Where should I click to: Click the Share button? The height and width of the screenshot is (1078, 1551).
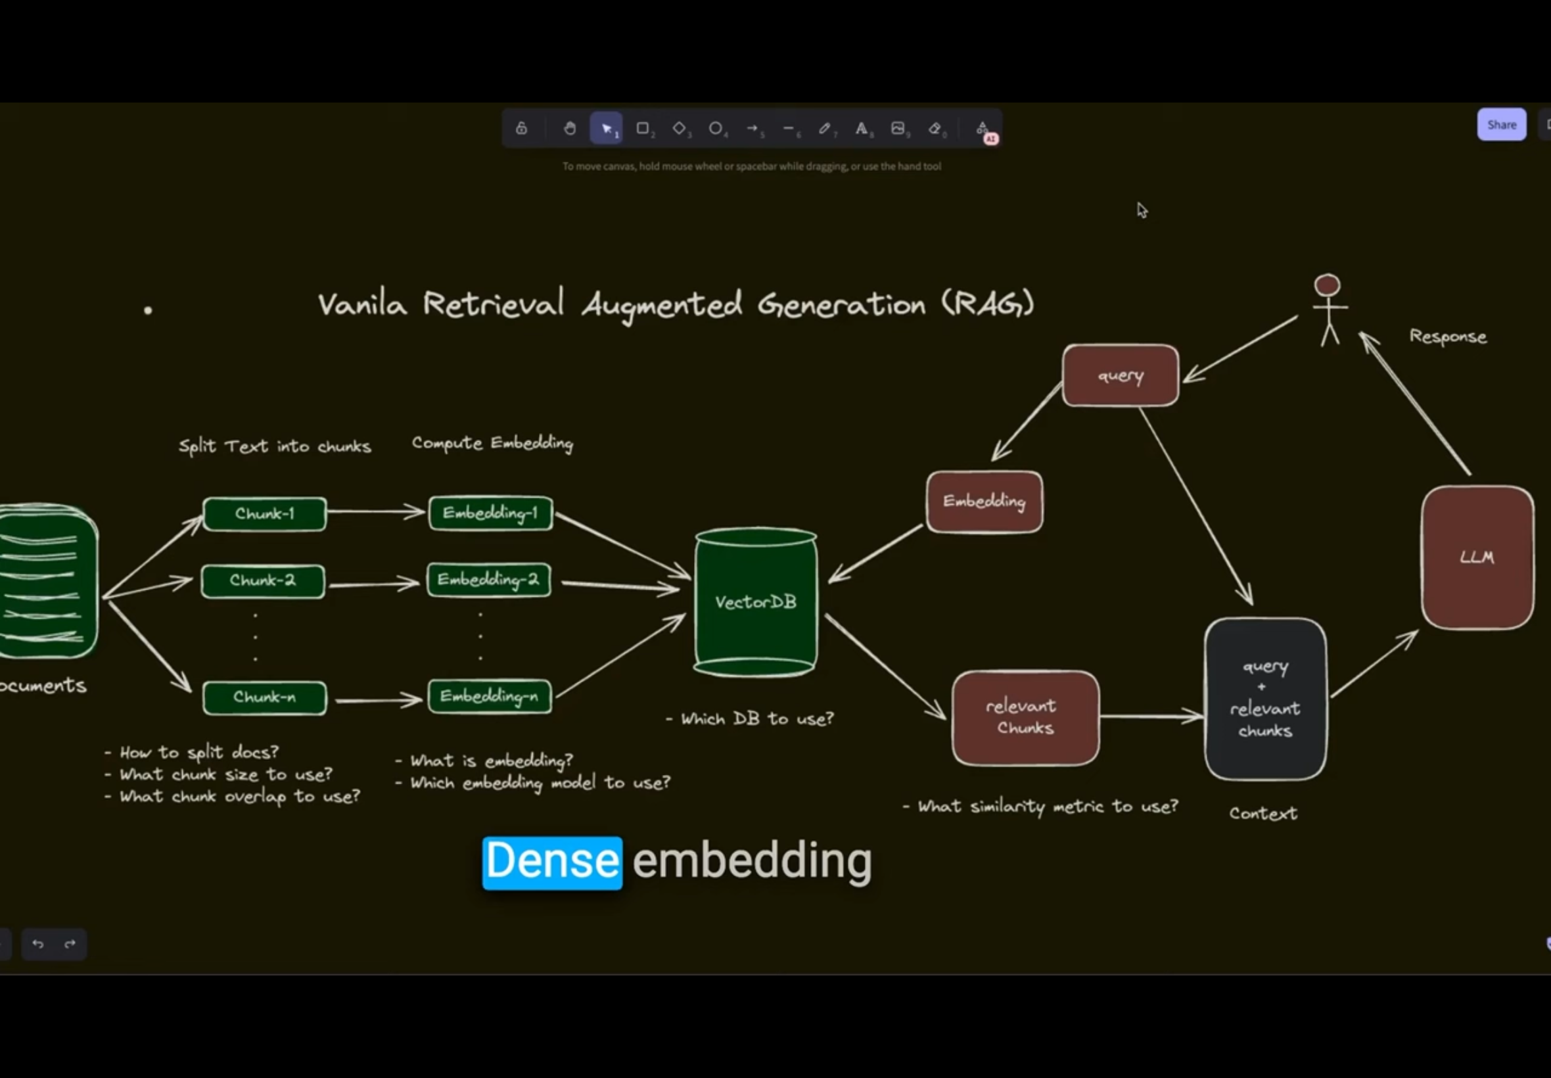[1501, 125]
